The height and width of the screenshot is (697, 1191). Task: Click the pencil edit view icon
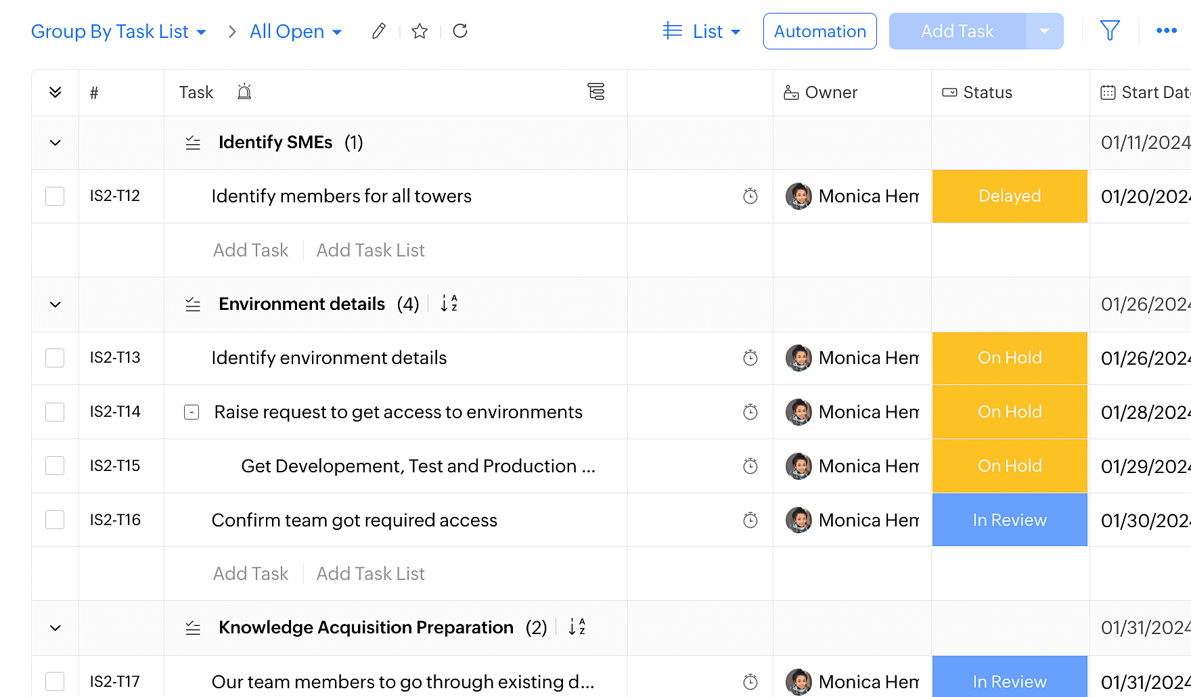pyautogui.click(x=379, y=31)
